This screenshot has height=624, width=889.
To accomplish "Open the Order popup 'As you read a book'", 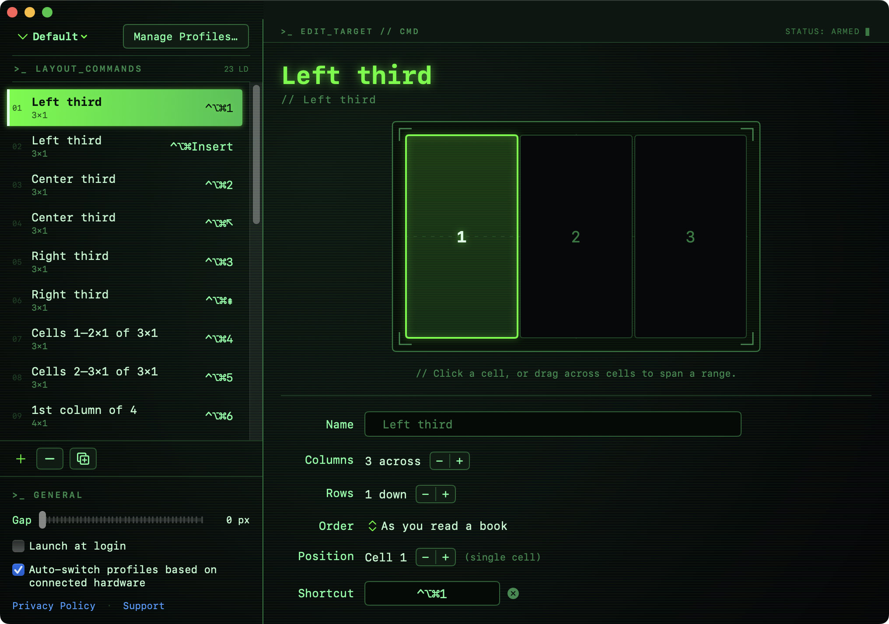I will tap(437, 526).
